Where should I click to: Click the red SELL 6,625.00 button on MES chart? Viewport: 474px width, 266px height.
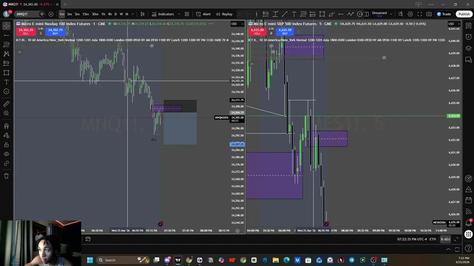click(257, 31)
